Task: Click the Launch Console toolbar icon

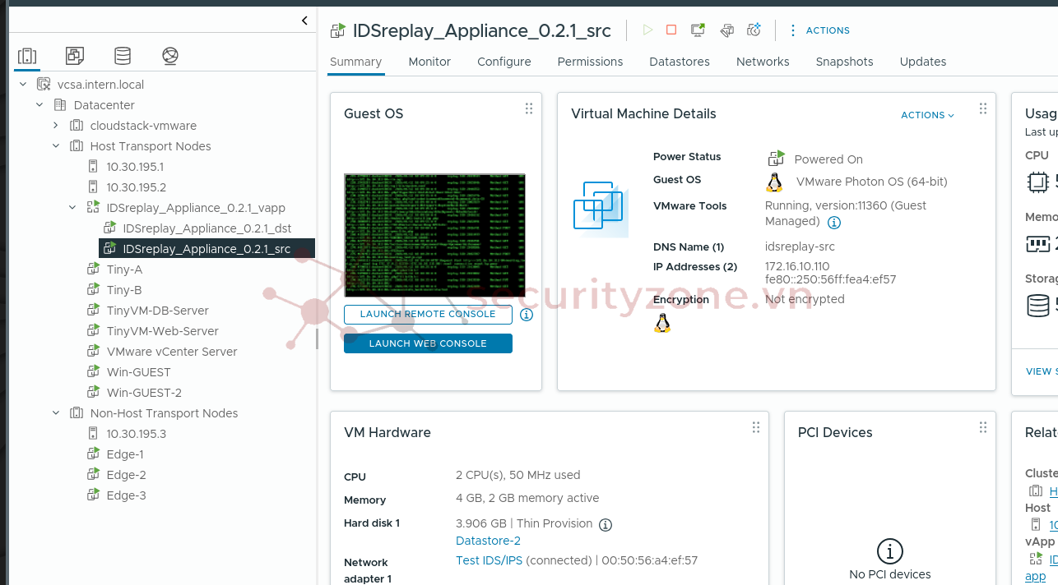Action: point(698,30)
